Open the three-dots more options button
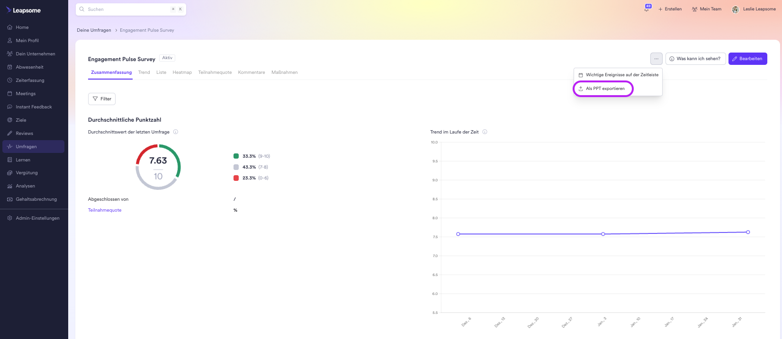The height and width of the screenshot is (339, 782). pos(656,59)
